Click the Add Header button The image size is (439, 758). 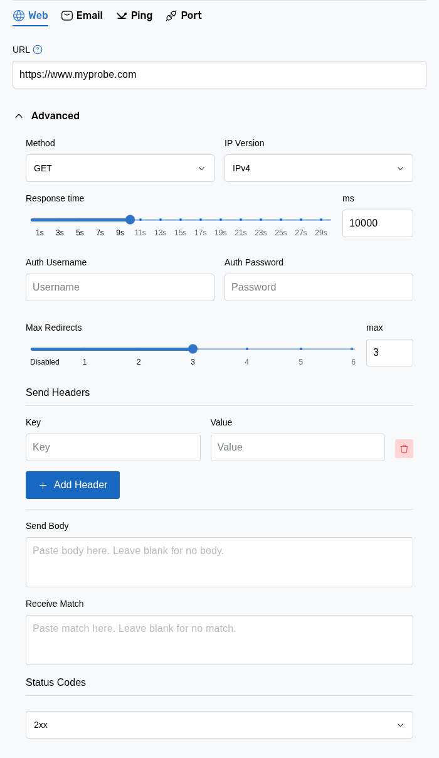coord(73,485)
